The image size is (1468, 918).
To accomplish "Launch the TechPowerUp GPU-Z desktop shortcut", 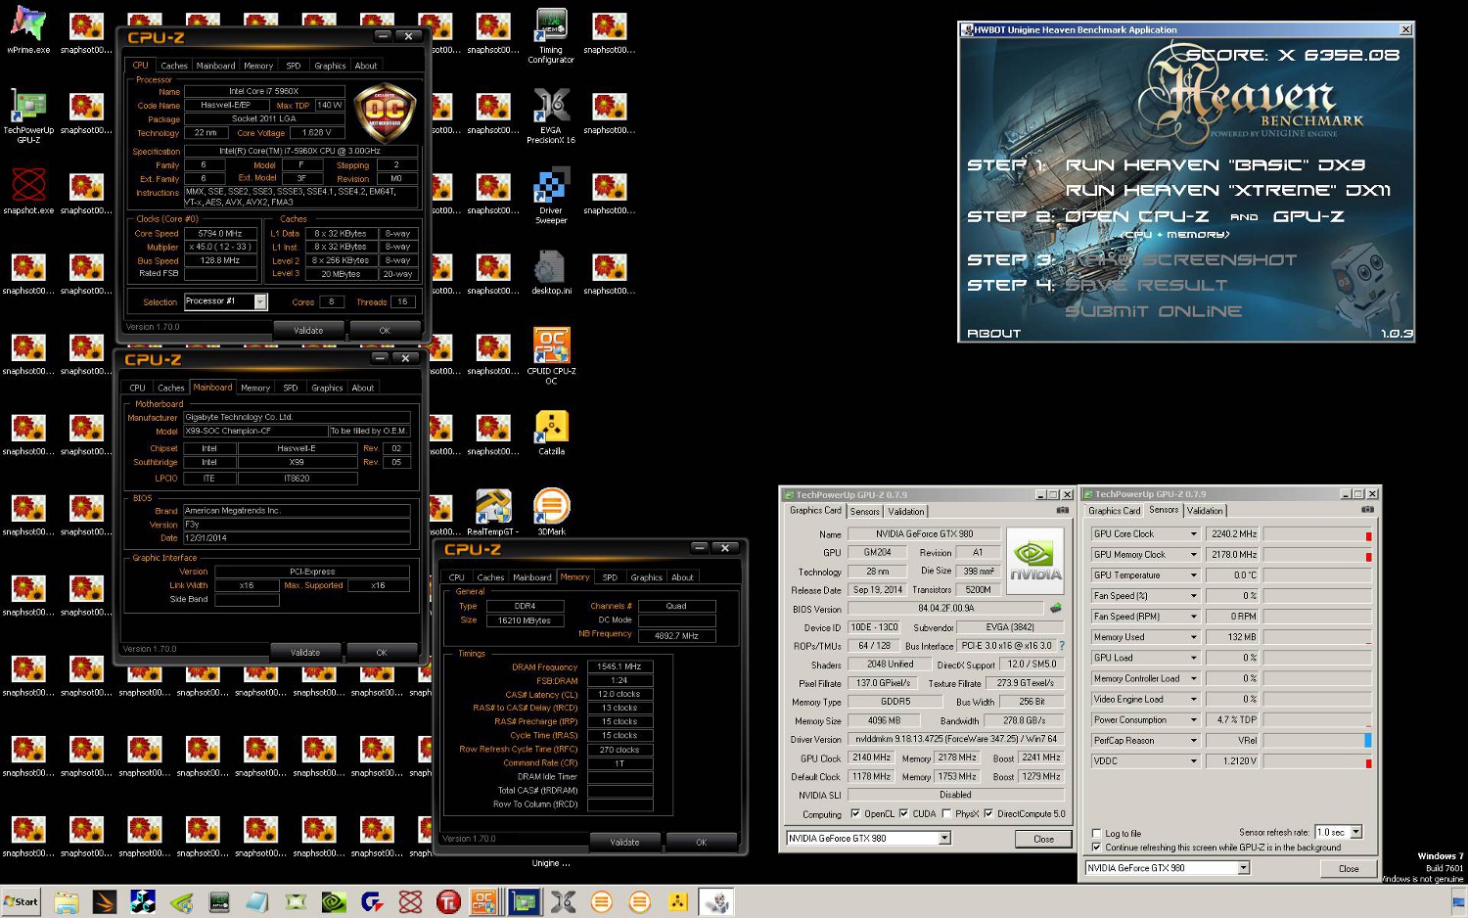I will tap(28, 115).
